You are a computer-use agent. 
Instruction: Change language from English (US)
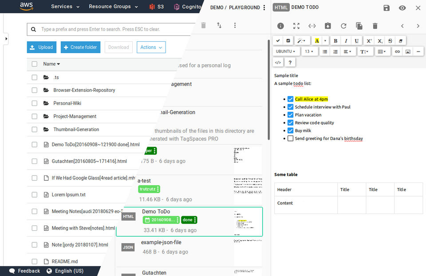point(65,271)
